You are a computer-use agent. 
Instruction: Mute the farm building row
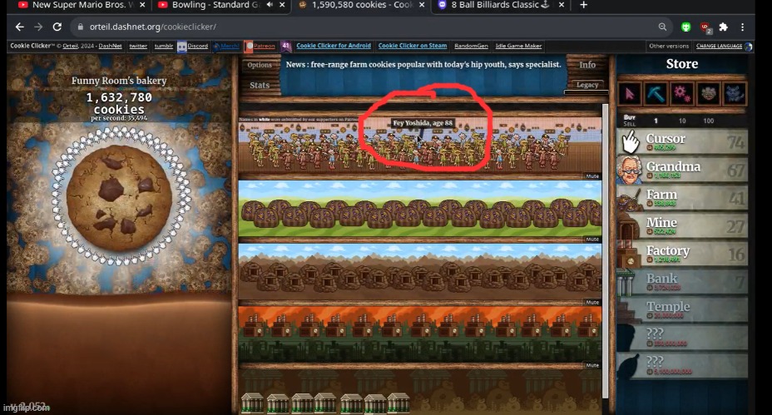tap(592, 240)
